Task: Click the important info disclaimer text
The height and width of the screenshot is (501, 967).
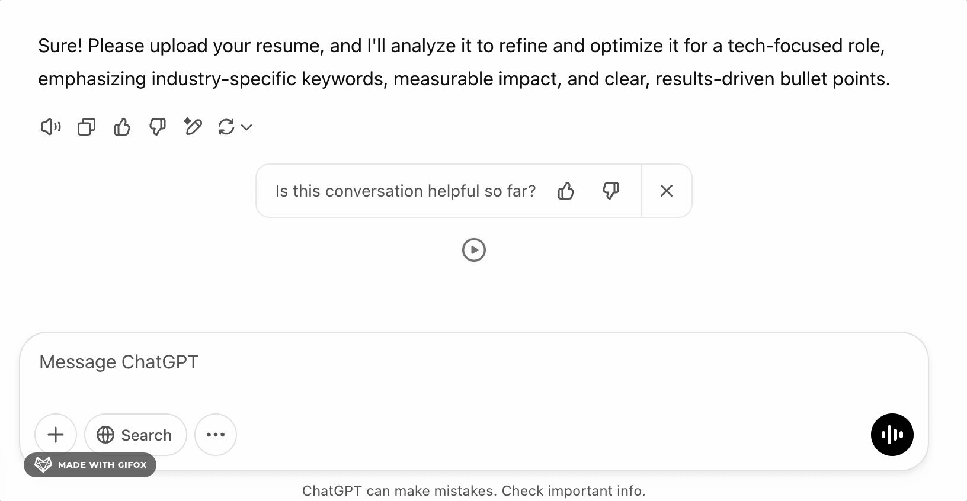Action: [474, 490]
